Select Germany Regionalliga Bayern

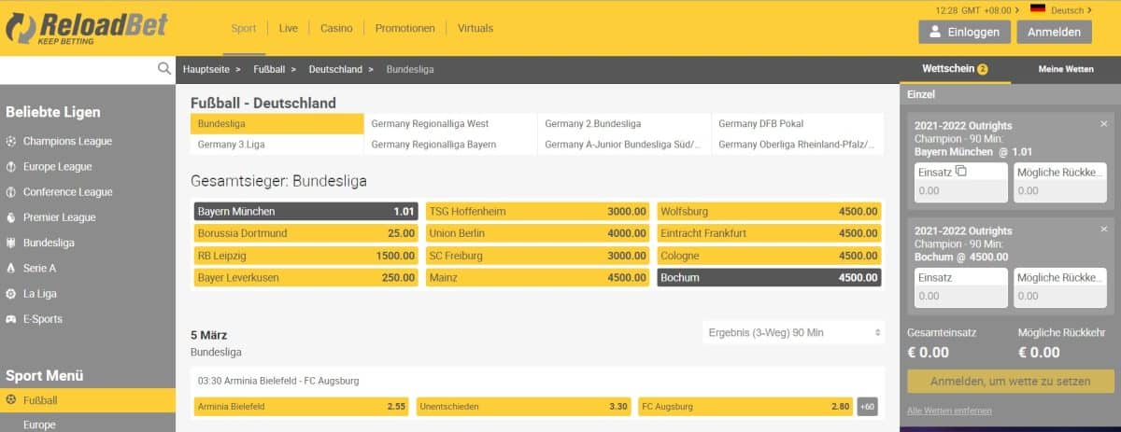click(450, 144)
